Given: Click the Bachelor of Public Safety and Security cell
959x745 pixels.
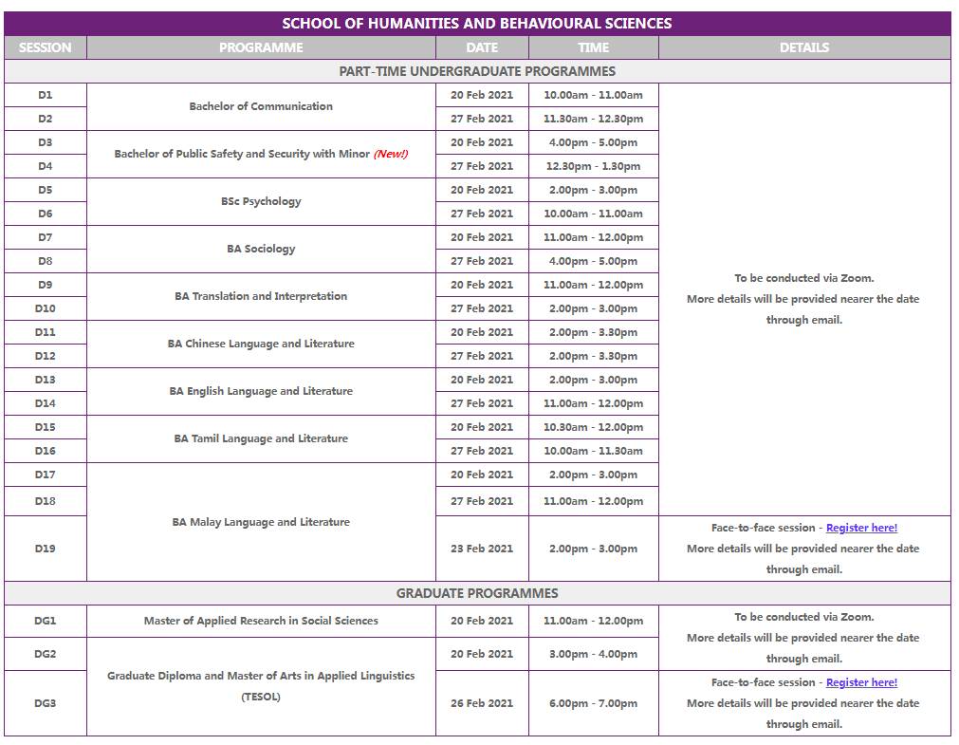Looking at the screenshot, I should (260, 154).
